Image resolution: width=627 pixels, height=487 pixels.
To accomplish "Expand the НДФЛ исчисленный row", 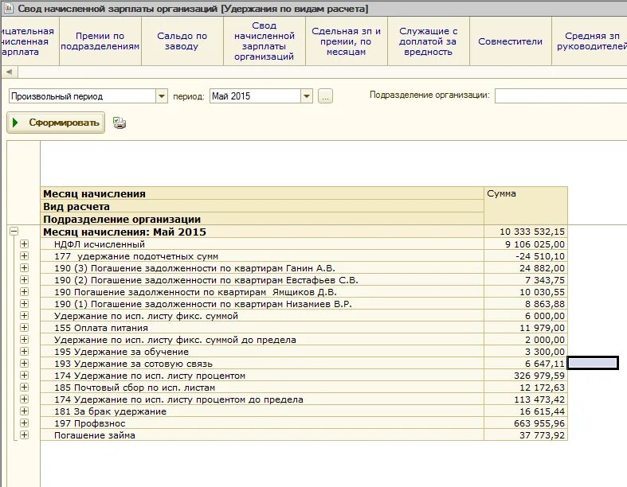I will (x=24, y=243).
